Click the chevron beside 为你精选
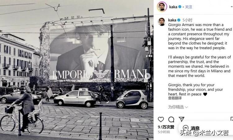Image resolution: width=233 pixels, height=140 pixels. [x=186, y=107]
